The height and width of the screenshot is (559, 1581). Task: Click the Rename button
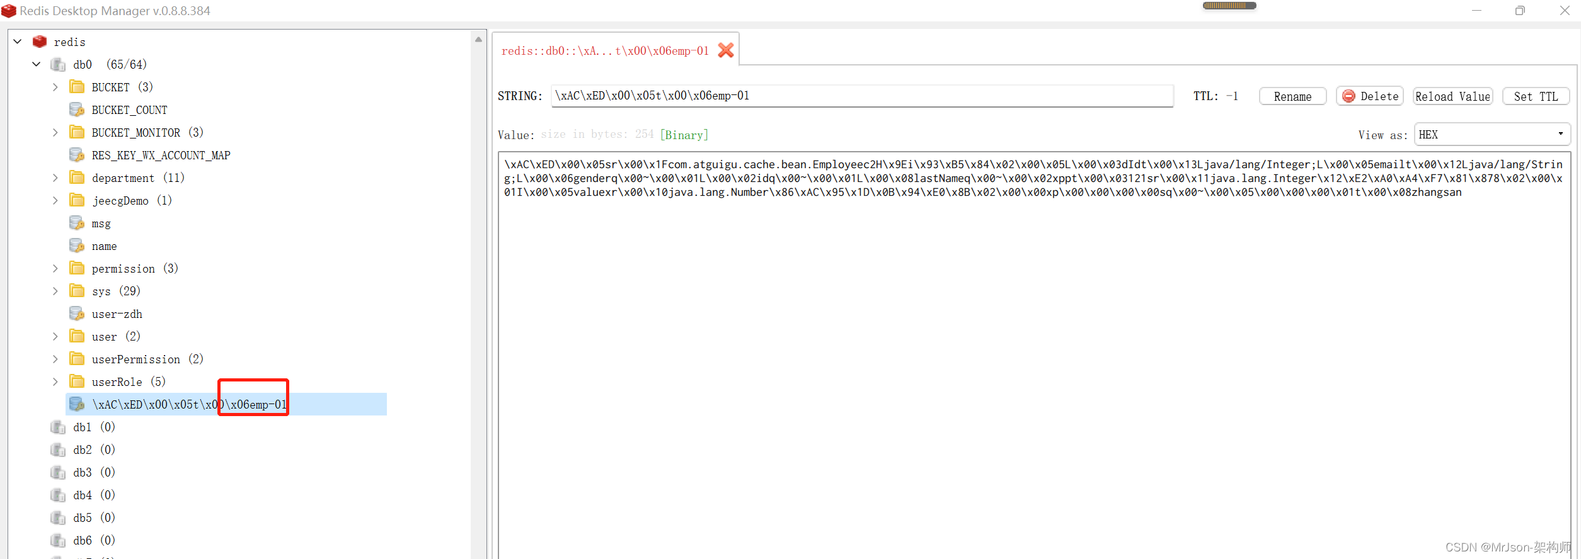[x=1292, y=96]
